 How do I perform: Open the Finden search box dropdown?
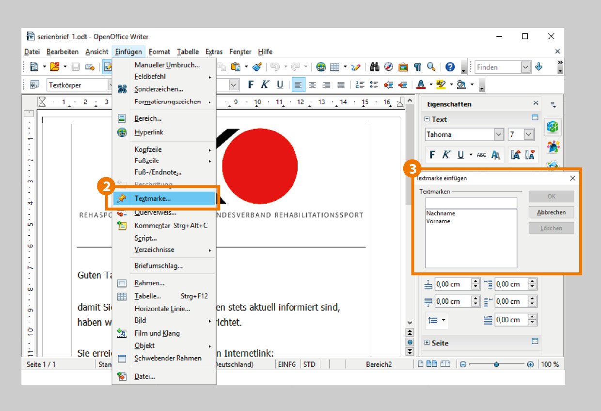tap(526, 67)
